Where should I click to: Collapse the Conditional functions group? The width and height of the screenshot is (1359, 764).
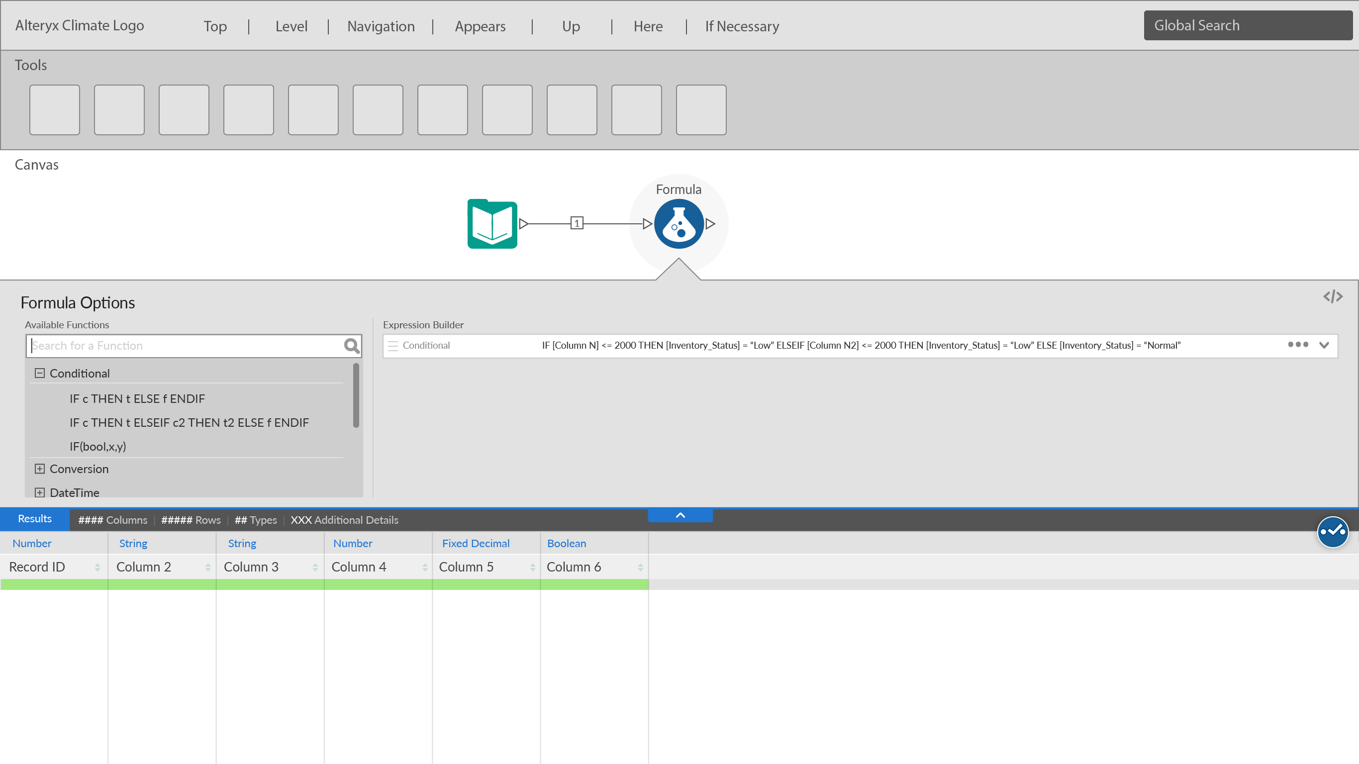click(x=40, y=373)
